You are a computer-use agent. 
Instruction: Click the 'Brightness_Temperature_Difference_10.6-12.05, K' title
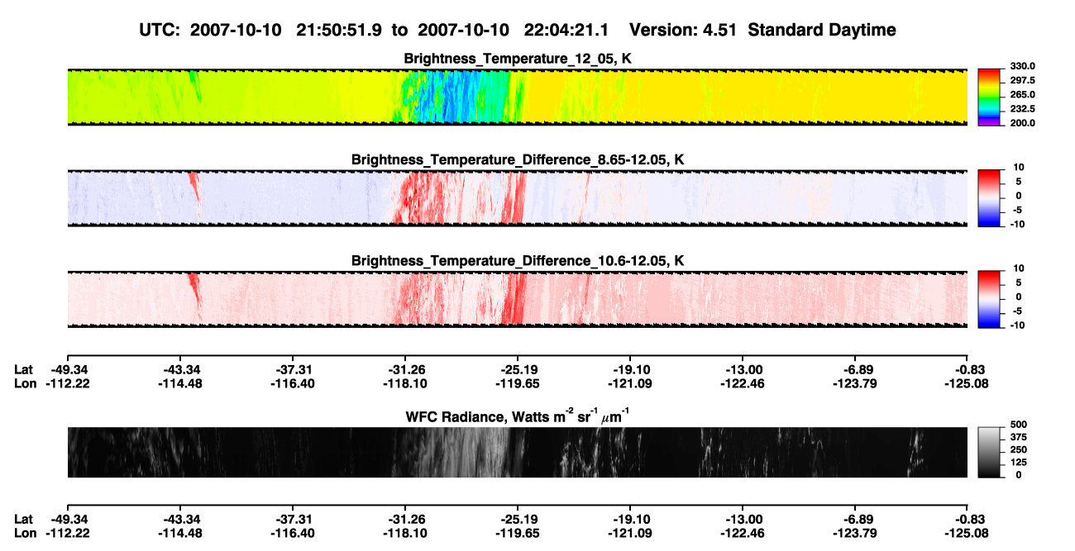518,261
